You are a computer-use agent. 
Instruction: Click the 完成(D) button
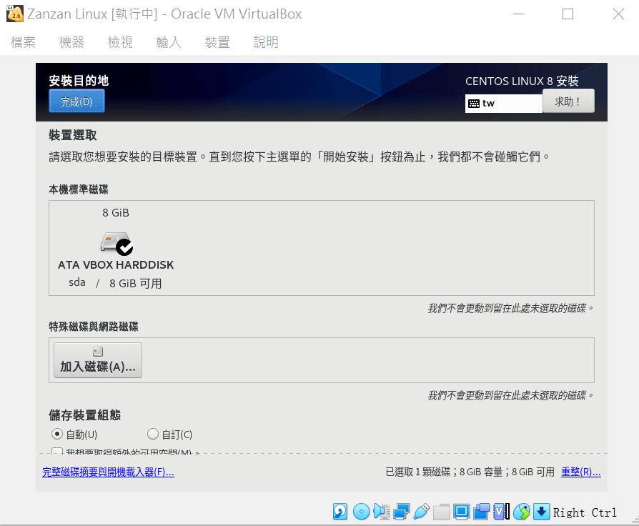tap(76, 101)
